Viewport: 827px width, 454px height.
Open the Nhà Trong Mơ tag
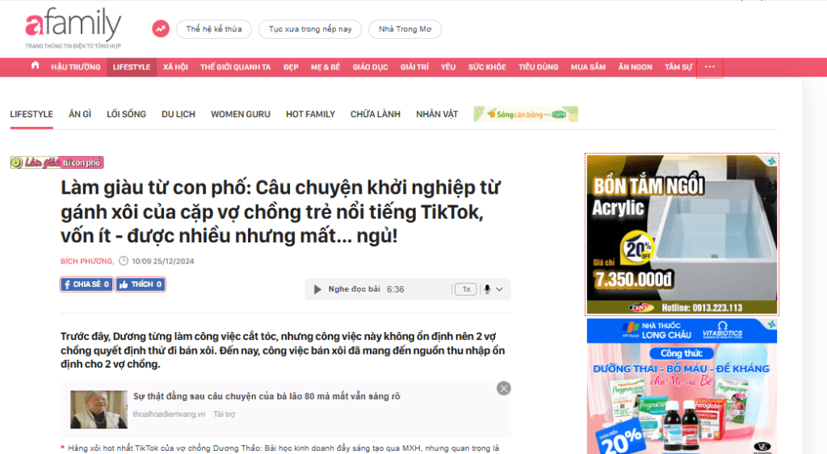click(x=405, y=29)
